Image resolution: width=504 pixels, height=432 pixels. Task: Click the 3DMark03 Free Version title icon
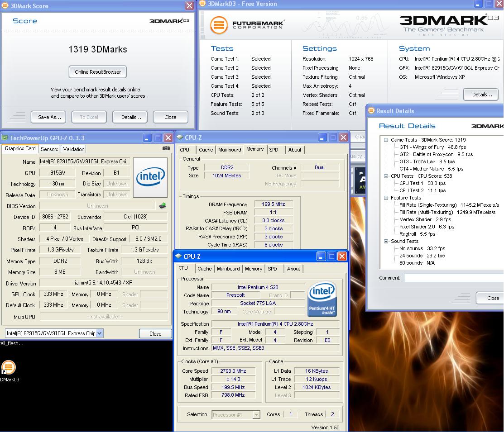[202, 4]
